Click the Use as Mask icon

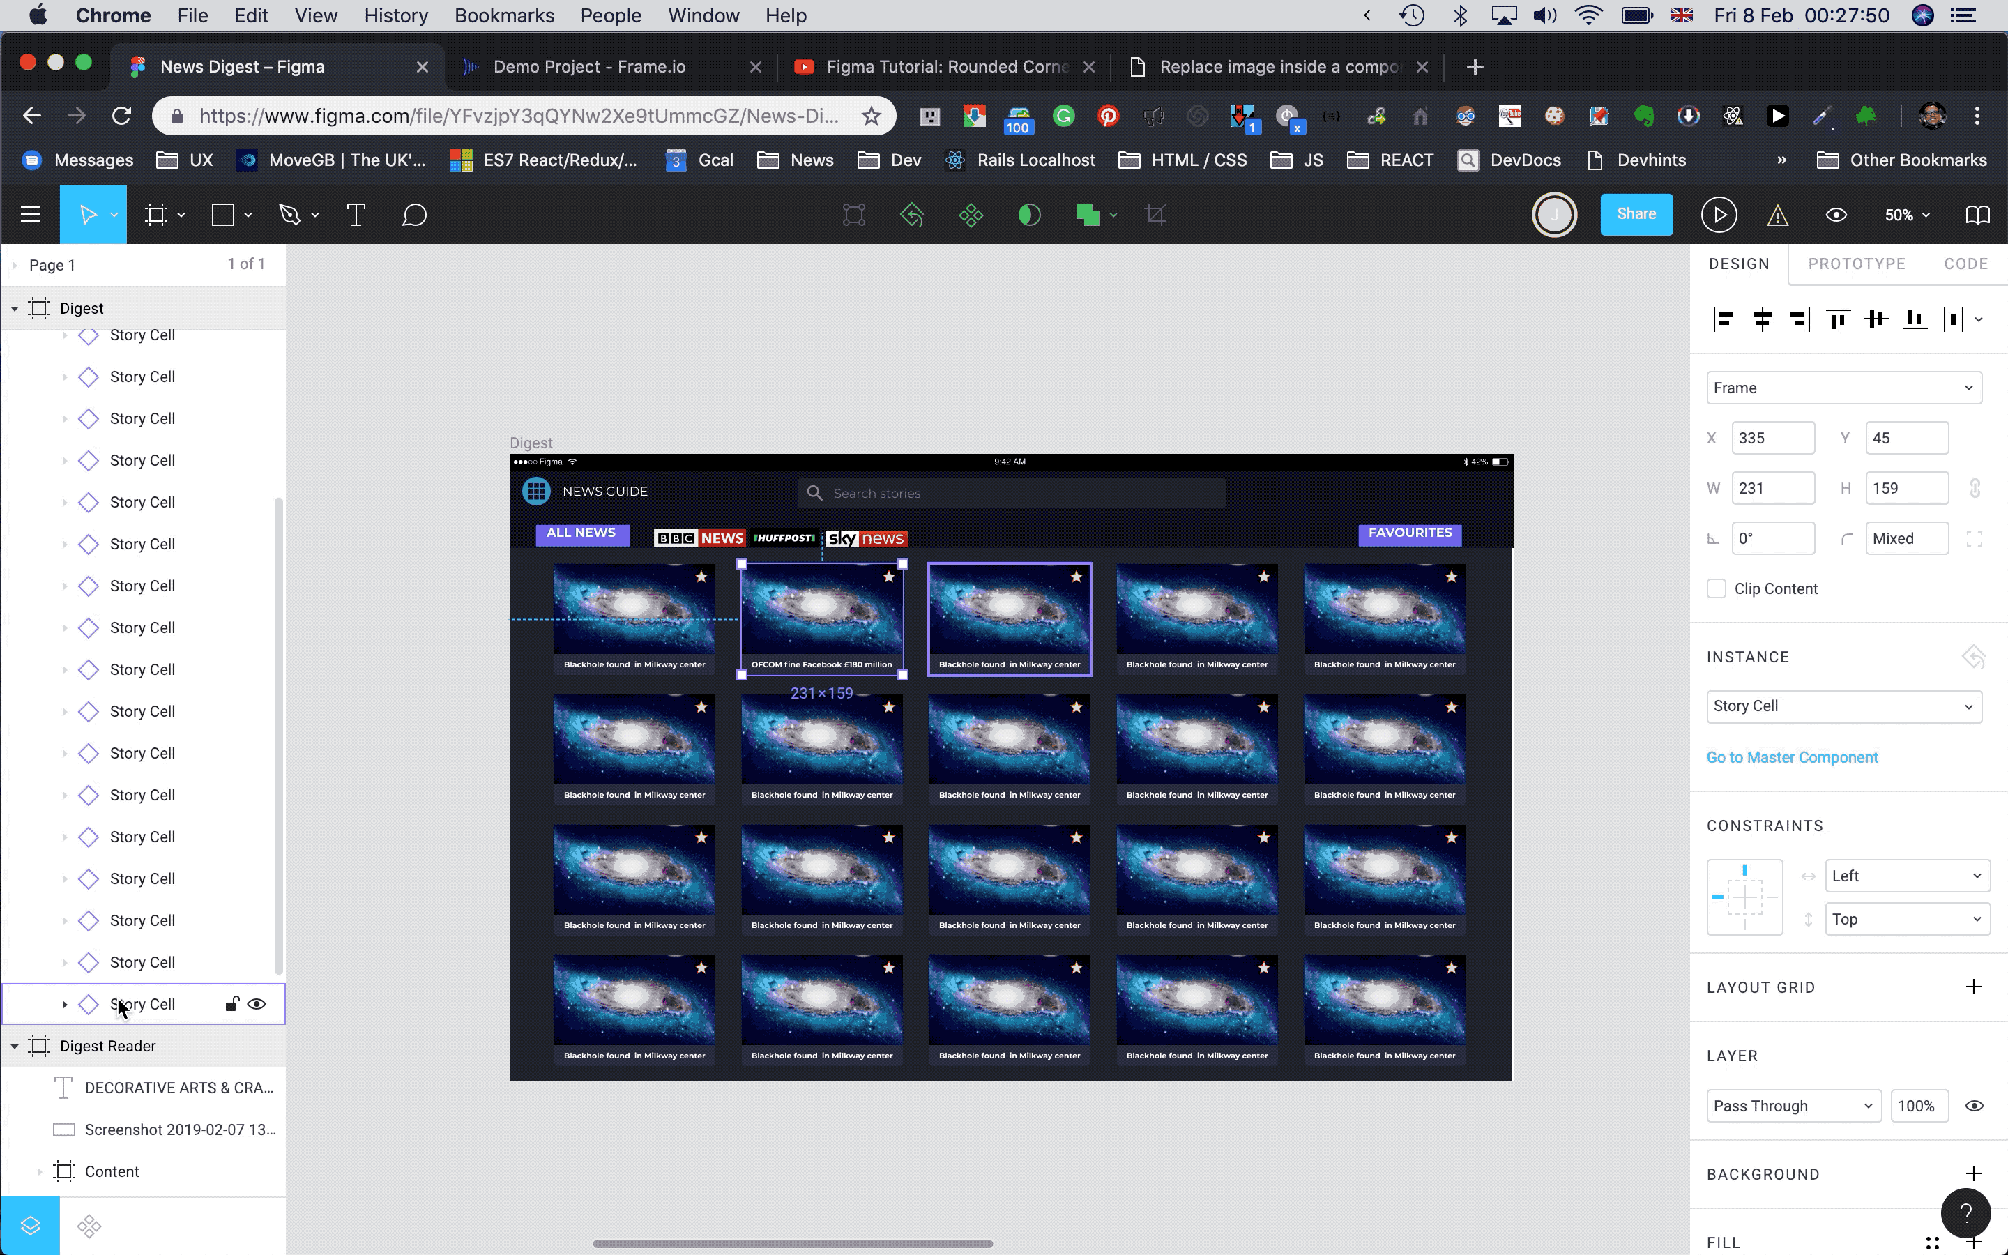point(1029,215)
